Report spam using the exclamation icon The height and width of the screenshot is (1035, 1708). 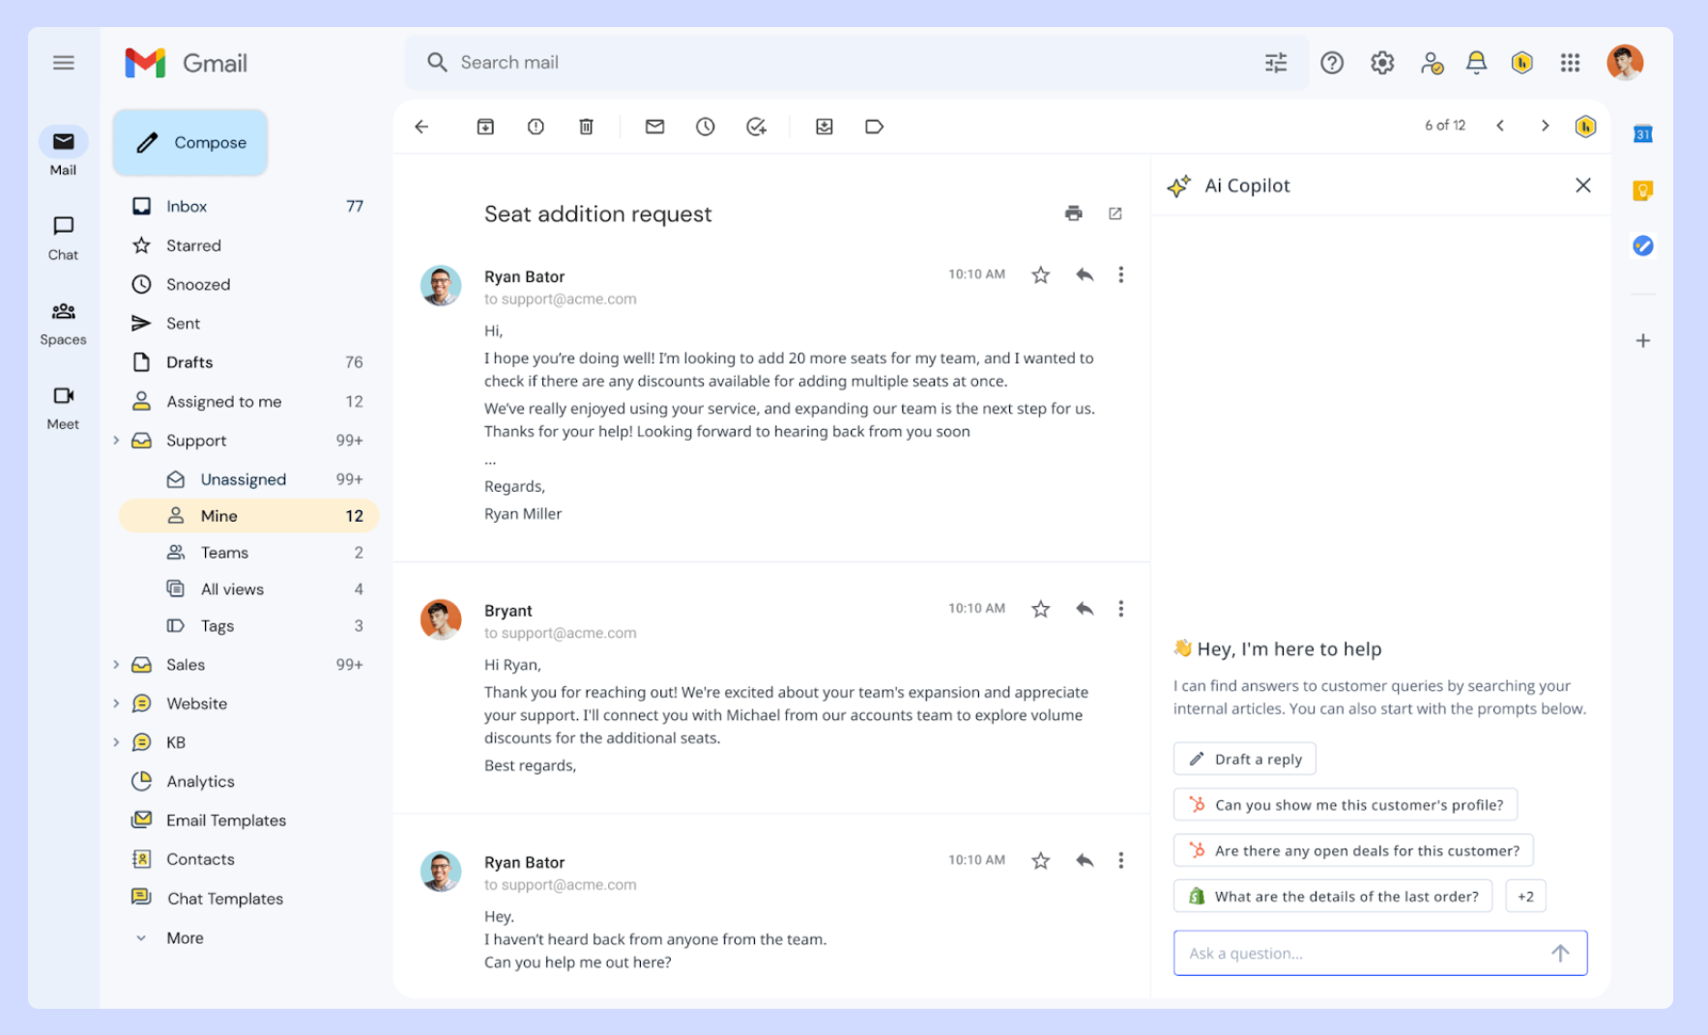[536, 127]
